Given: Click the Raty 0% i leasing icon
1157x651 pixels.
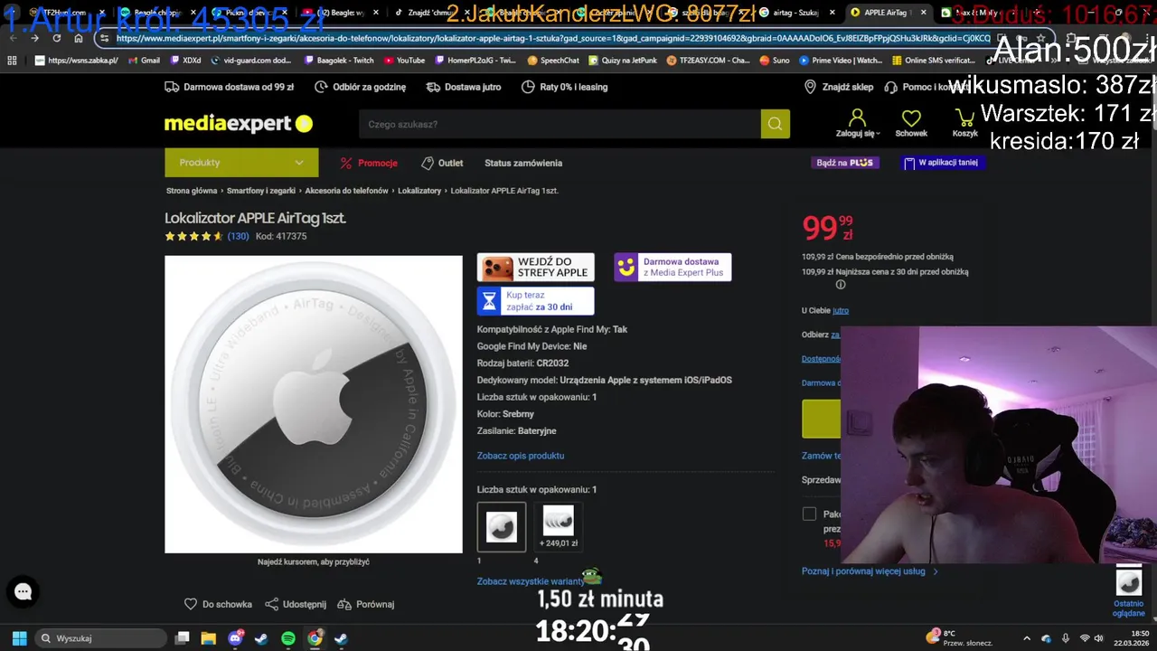Looking at the screenshot, I should [528, 87].
